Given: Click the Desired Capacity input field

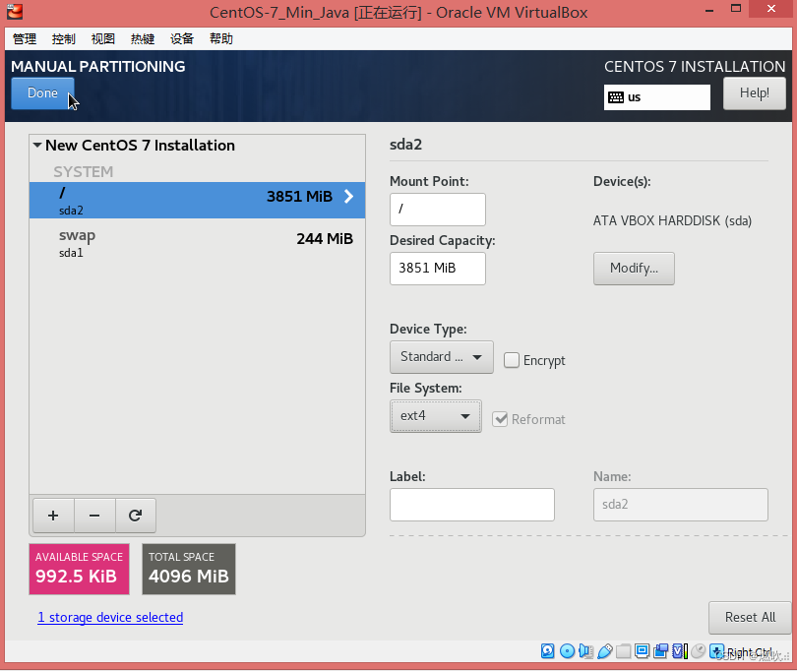Looking at the screenshot, I should pyautogui.click(x=438, y=268).
